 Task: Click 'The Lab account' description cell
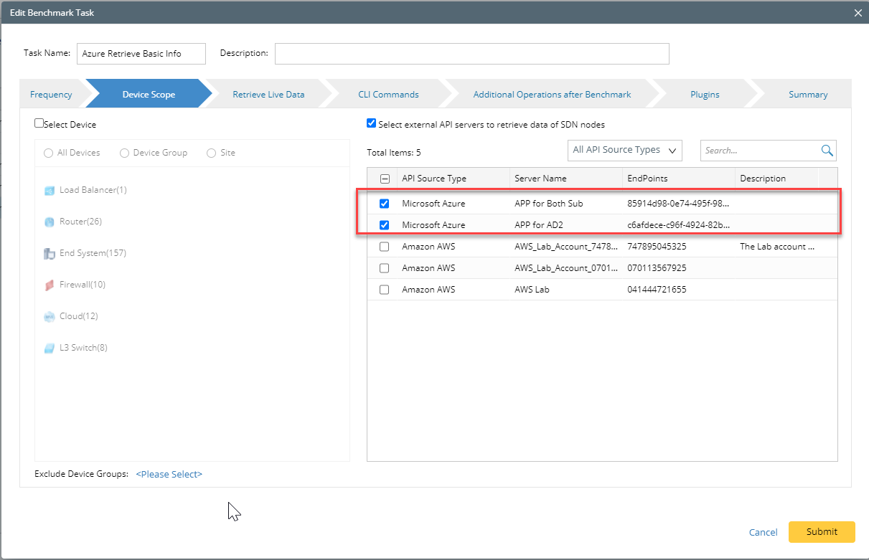click(777, 247)
